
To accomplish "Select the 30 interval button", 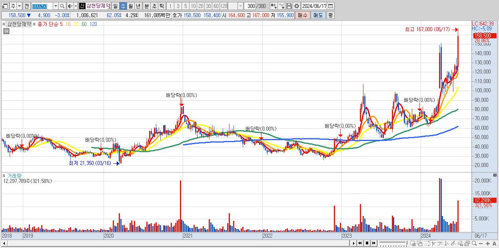I will coord(208,6).
